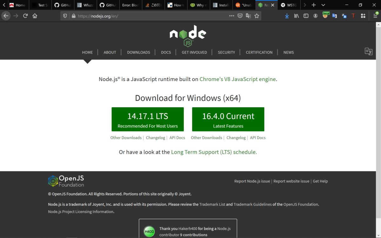This screenshot has height=238, width=381.
Task: Toggle the sidebar view icon
Action: coord(306,16)
